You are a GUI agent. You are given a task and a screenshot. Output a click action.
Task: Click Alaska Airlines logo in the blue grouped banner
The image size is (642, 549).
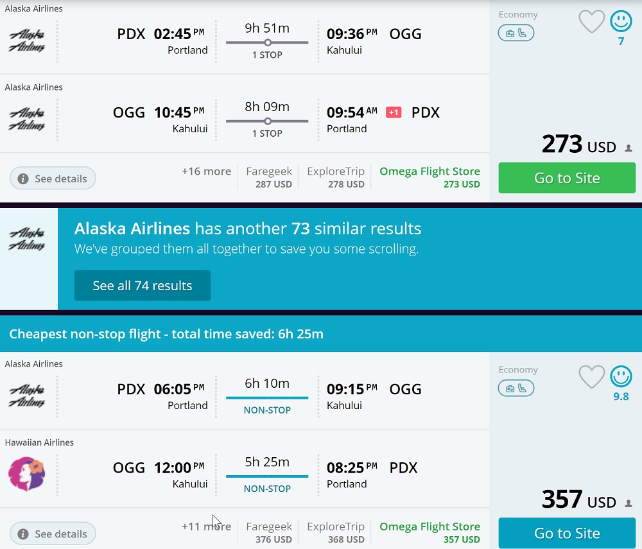(27, 239)
